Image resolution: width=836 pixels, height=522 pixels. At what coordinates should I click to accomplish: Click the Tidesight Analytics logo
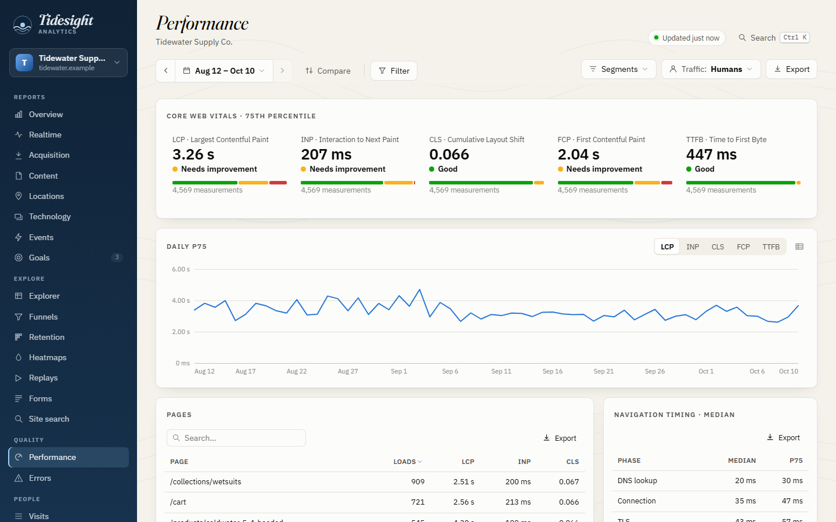click(53, 24)
